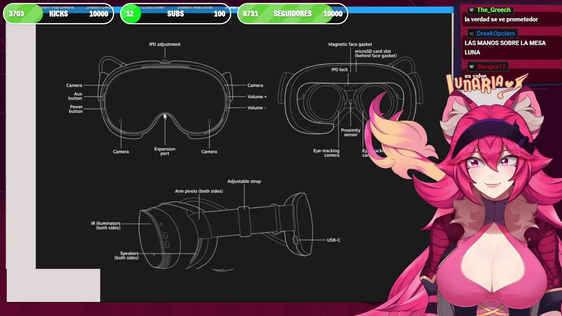Click the KICKS goal progress bar
This screenshot has height=316, width=562.
[58, 14]
